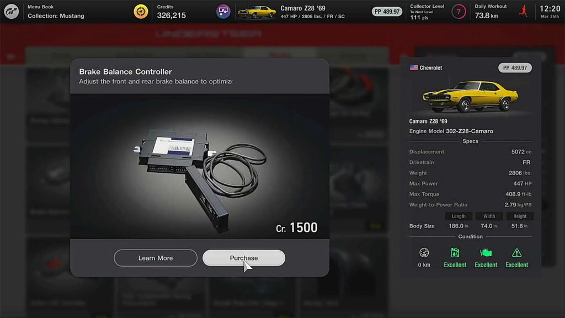Click the Learn More button

click(155, 258)
